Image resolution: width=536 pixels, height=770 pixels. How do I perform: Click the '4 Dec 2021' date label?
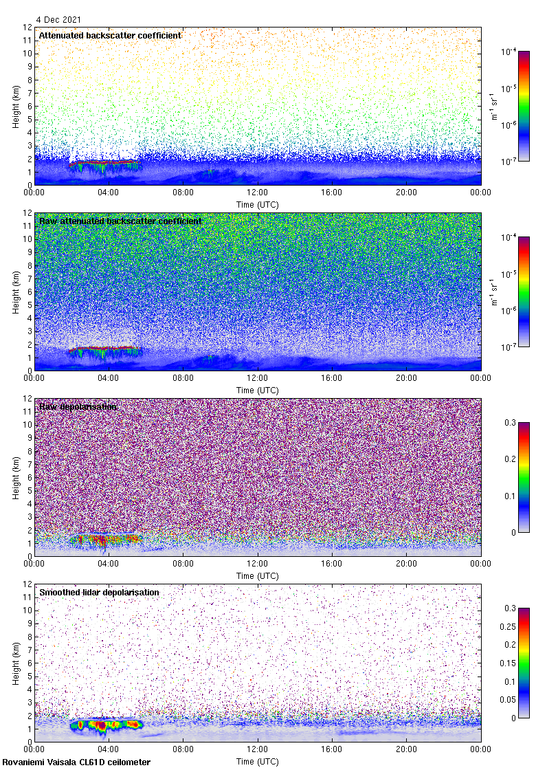point(58,20)
